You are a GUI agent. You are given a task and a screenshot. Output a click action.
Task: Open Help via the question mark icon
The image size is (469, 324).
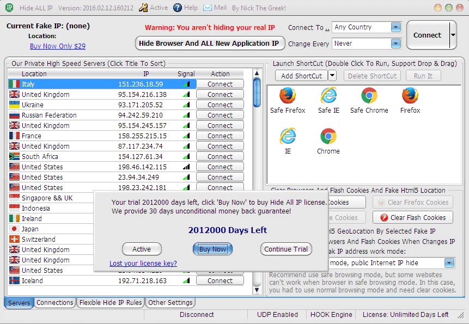178,8
